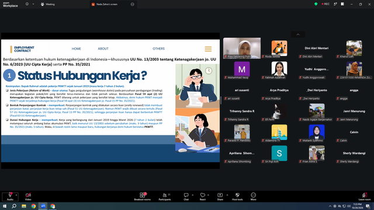
Task: Select _Dwi Heriyanto participant tile
Action: (x=317, y=90)
